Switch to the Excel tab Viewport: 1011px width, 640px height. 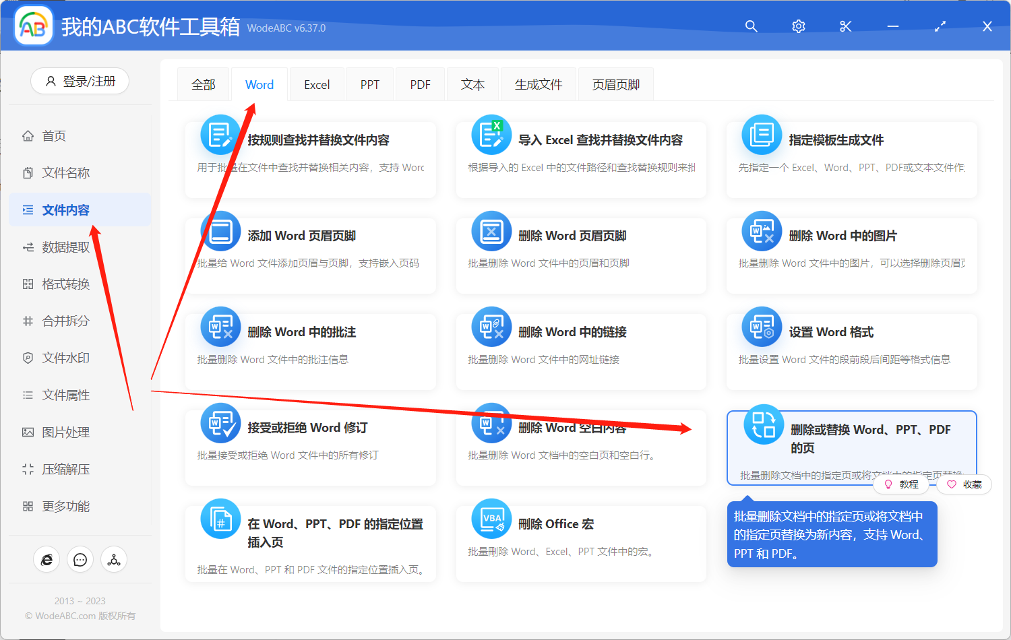316,84
